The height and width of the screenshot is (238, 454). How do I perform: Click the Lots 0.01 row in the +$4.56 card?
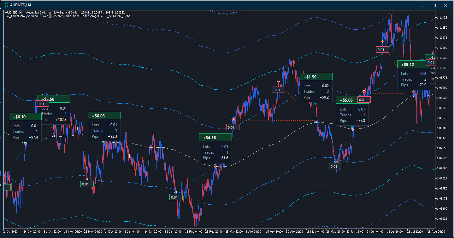215,147
